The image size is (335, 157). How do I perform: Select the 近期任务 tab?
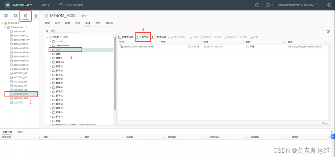tap(7, 132)
